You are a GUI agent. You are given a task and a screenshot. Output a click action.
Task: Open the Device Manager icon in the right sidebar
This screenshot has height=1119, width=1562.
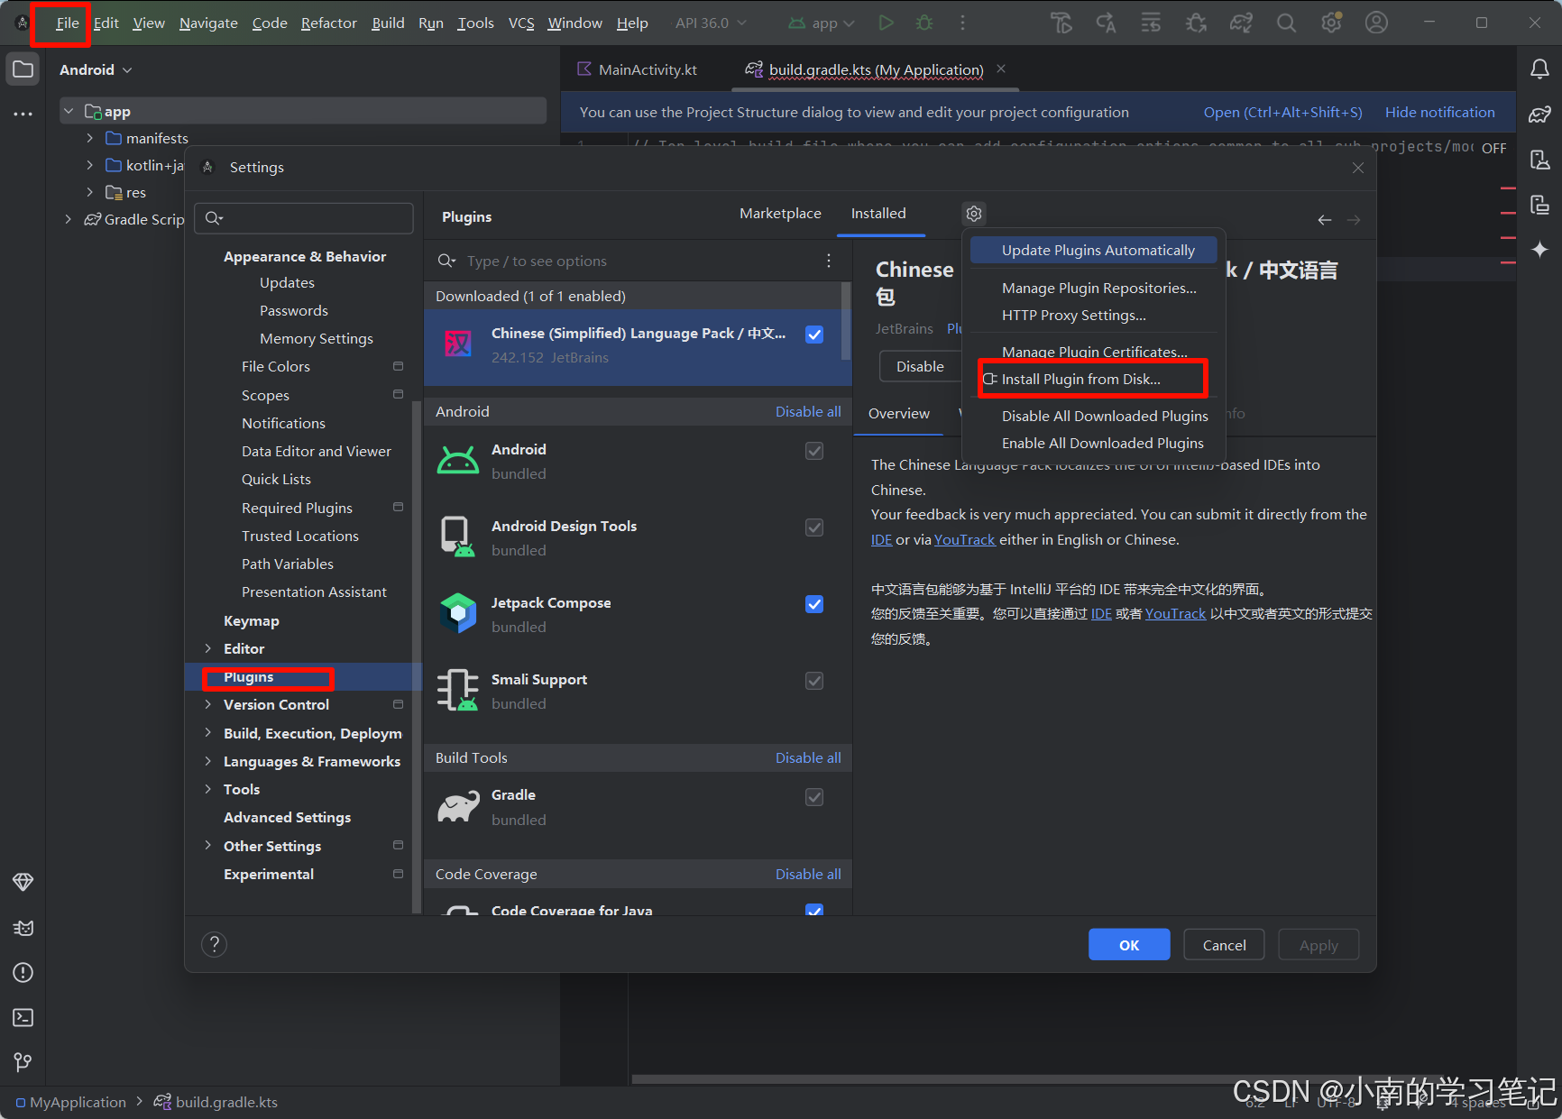(1539, 160)
